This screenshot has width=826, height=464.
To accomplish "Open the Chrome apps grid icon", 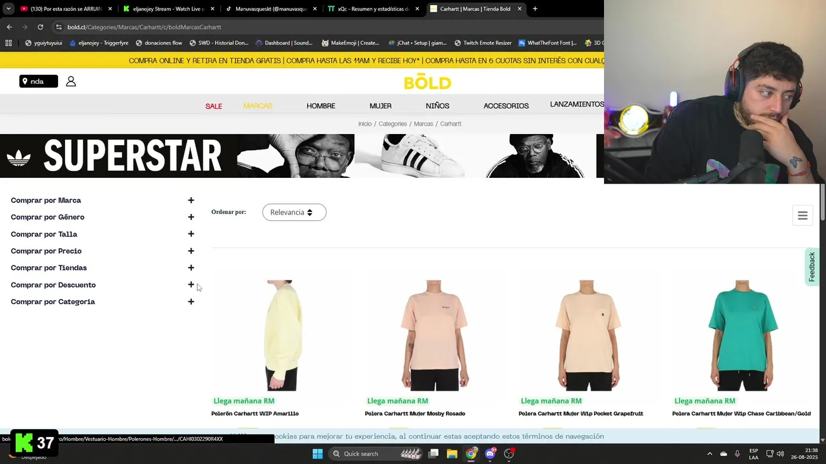I will click(8, 43).
